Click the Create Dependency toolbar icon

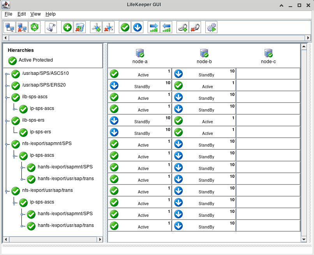(x=96, y=27)
